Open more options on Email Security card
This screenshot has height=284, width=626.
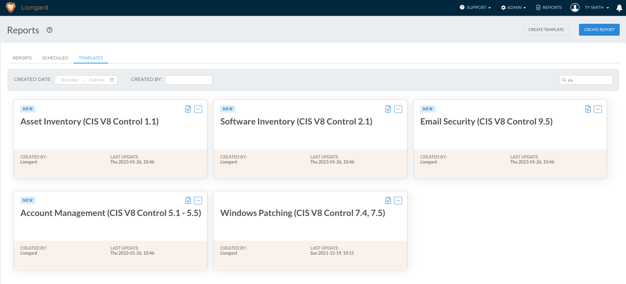point(598,109)
